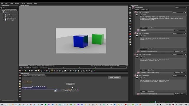Viewport: 189px width, 106px height.
Task: Click the magnifier icon in viewport toolbar
Action: click(x=63, y=71)
